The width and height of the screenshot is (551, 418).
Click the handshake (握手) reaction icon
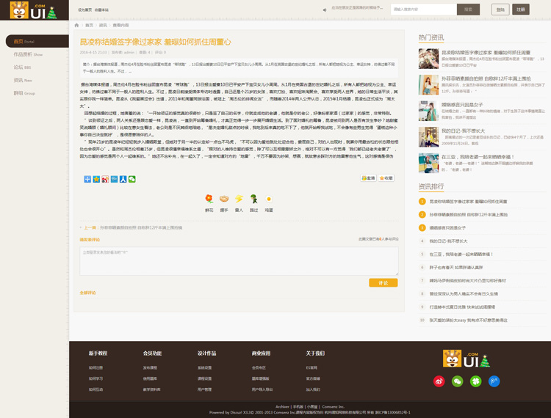[x=224, y=199]
